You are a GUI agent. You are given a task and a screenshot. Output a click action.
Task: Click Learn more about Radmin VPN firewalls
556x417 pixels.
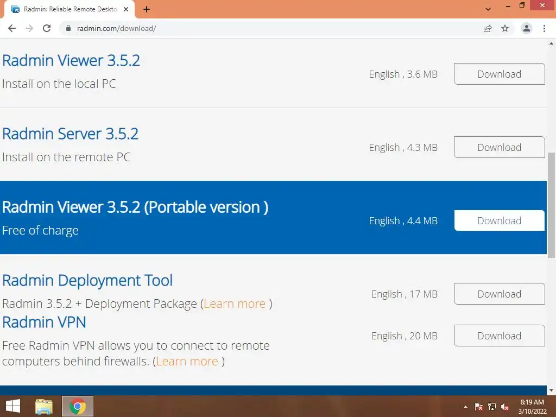pos(187,361)
